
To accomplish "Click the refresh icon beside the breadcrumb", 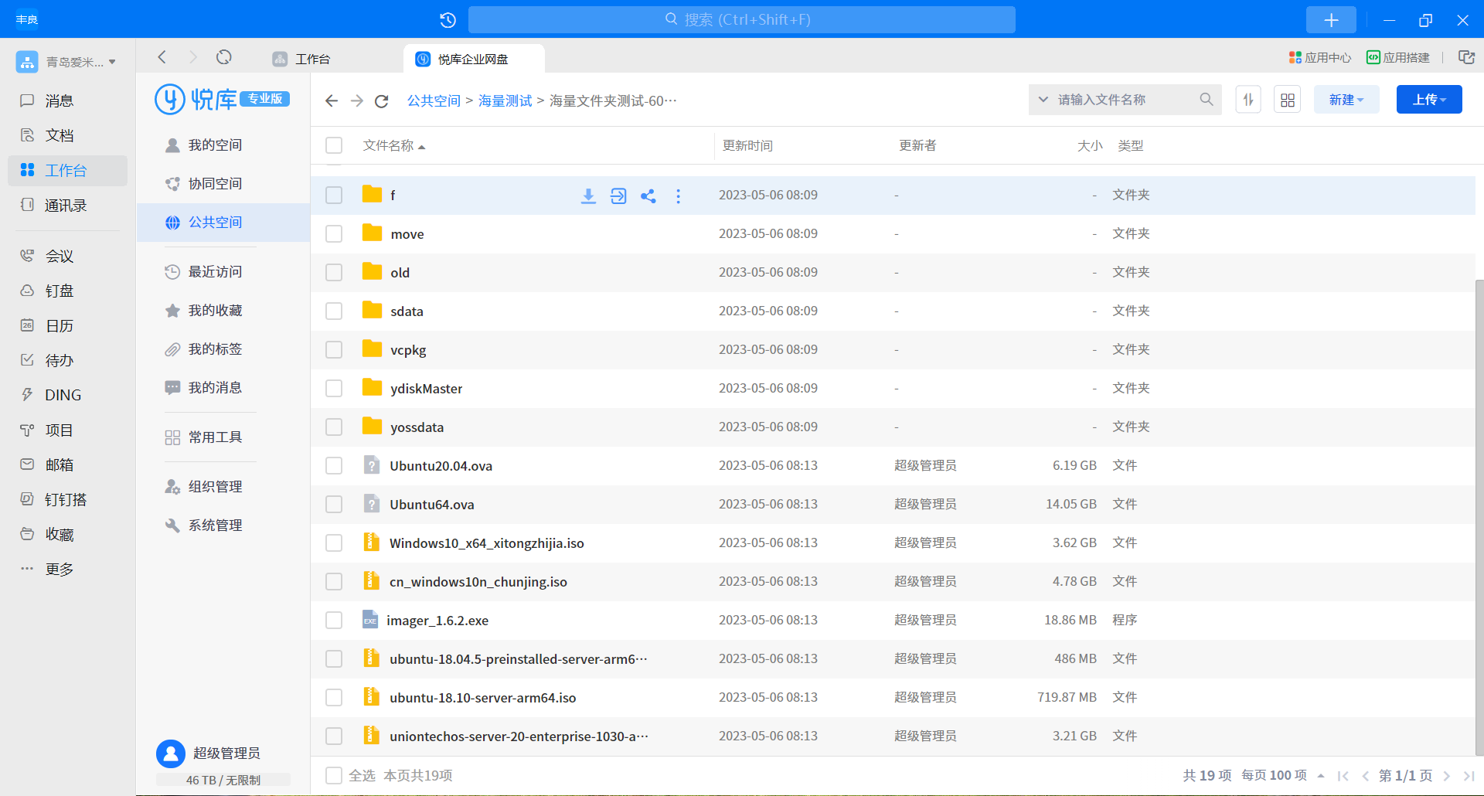I will click(x=381, y=101).
